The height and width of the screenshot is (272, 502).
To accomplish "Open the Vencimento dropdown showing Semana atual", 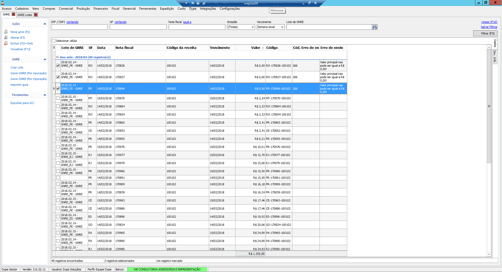I will click(x=271, y=27).
